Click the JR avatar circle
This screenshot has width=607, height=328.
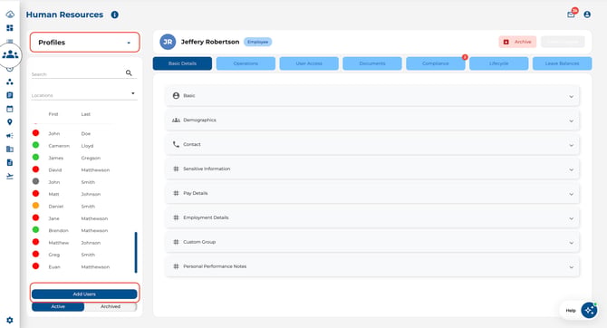pos(168,42)
